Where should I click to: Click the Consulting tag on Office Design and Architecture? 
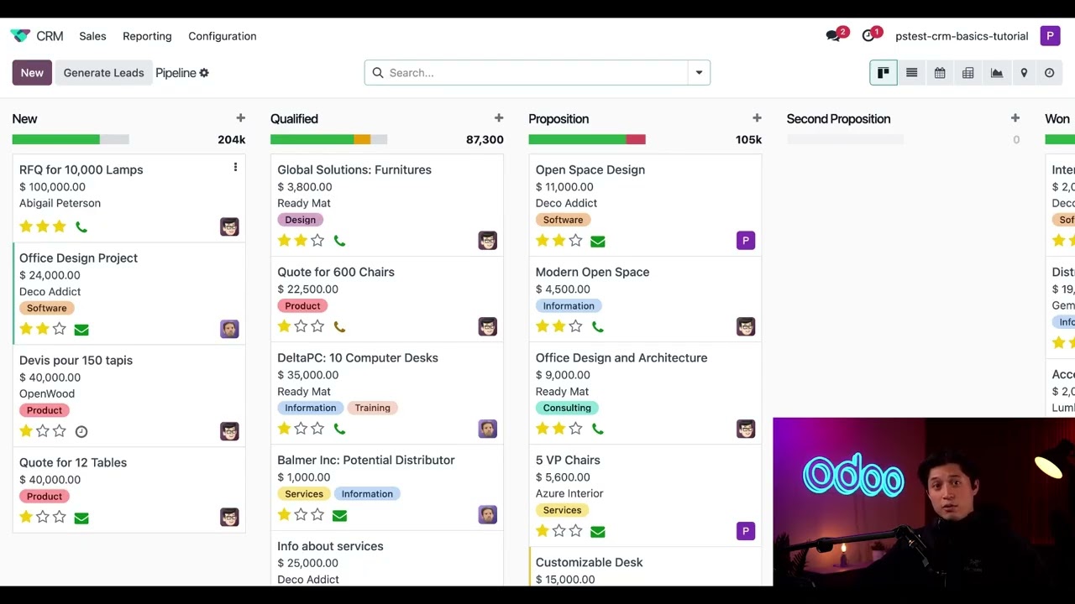point(567,408)
